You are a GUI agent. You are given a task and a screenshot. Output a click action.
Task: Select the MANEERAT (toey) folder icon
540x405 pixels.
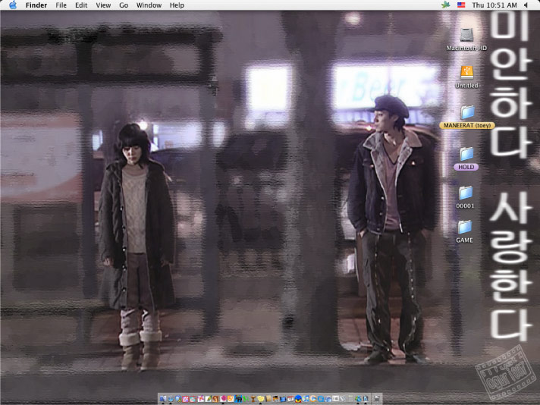click(x=467, y=112)
